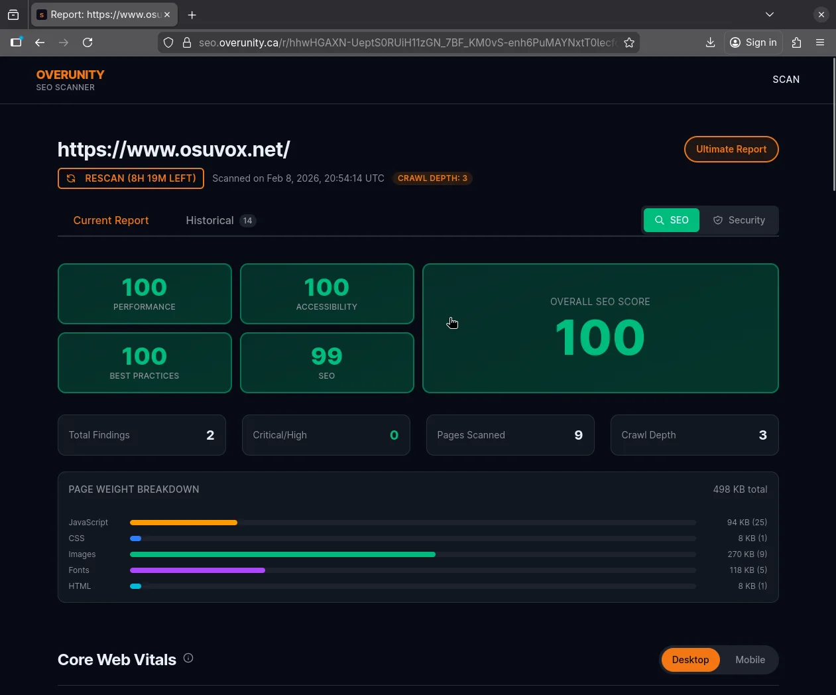
Task: Click the 94 KB (25) JavaScript value
Action: [747, 523]
